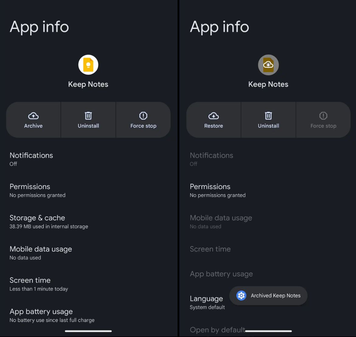Tap the left screen's navigation gesture bar
This screenshot has height=337, width=356.
coord(88,331)
